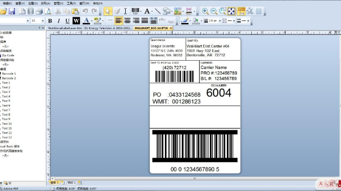
Task: Toggle Bold text formatting
Action: pos(50,21)
